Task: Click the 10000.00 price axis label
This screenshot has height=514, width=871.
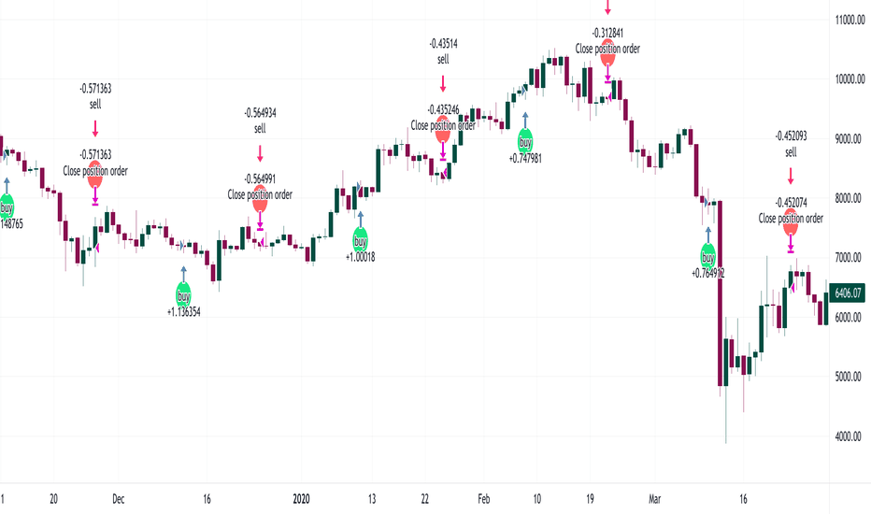Action: pos(850,79)
